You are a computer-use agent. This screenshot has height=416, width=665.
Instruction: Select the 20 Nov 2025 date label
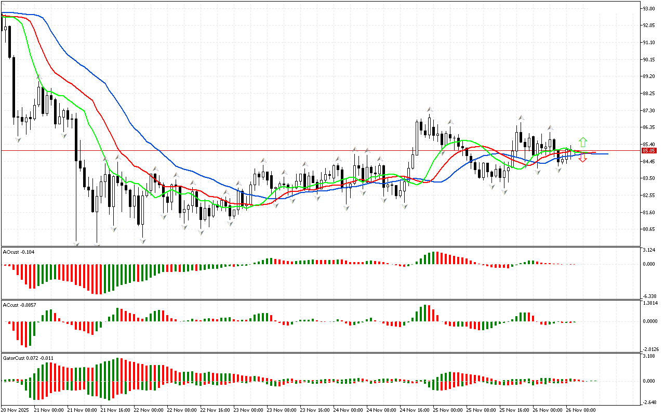coord(16,410)
